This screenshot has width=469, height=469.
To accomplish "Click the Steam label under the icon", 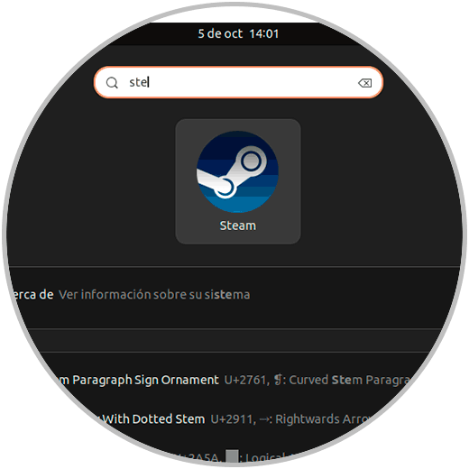I will tap(238, 225).
